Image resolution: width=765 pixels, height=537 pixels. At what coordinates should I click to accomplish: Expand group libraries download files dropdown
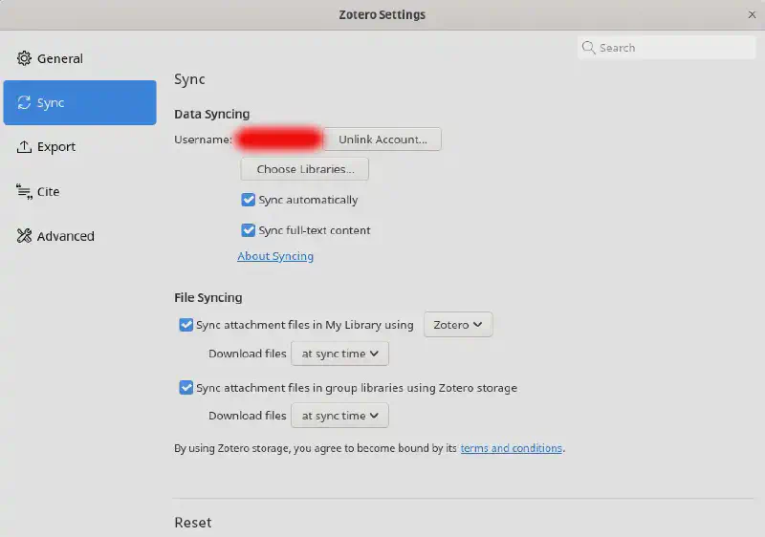tap(339, 416)
